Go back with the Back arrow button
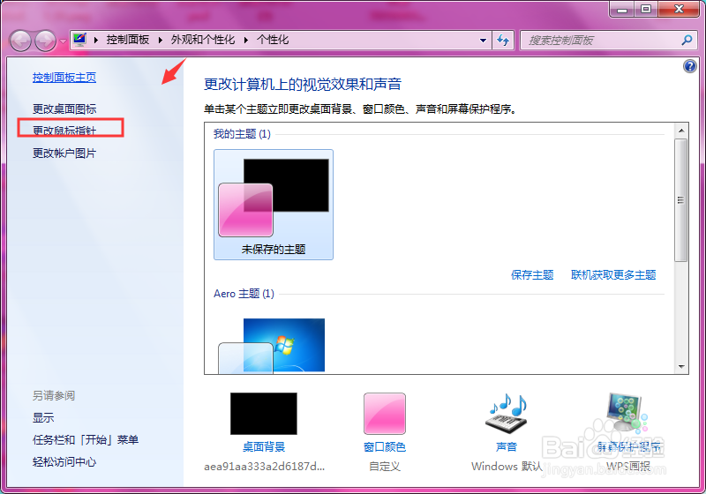The height and width of the screenshot is (494, 706). [x=20, y=41]
